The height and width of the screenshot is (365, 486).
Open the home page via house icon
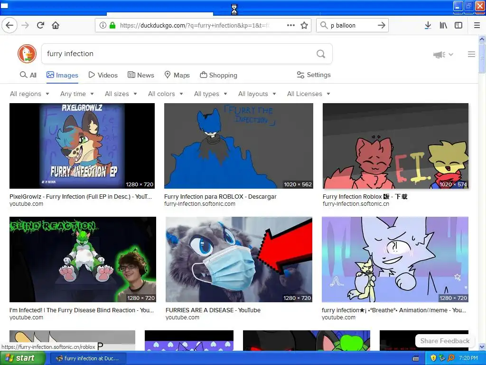56,25
